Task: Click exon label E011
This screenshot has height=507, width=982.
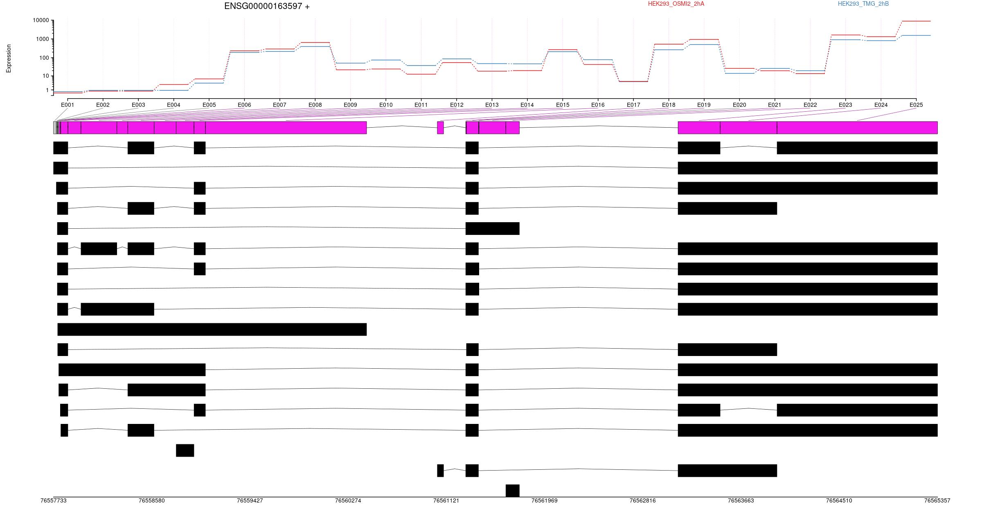Action: [x=421, y=105]
